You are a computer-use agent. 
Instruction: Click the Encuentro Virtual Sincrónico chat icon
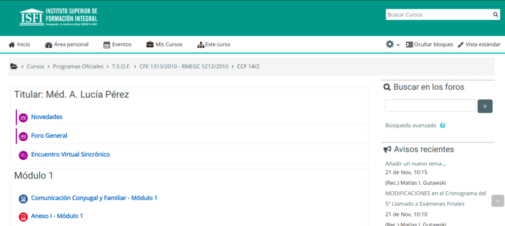pos(23,155)
